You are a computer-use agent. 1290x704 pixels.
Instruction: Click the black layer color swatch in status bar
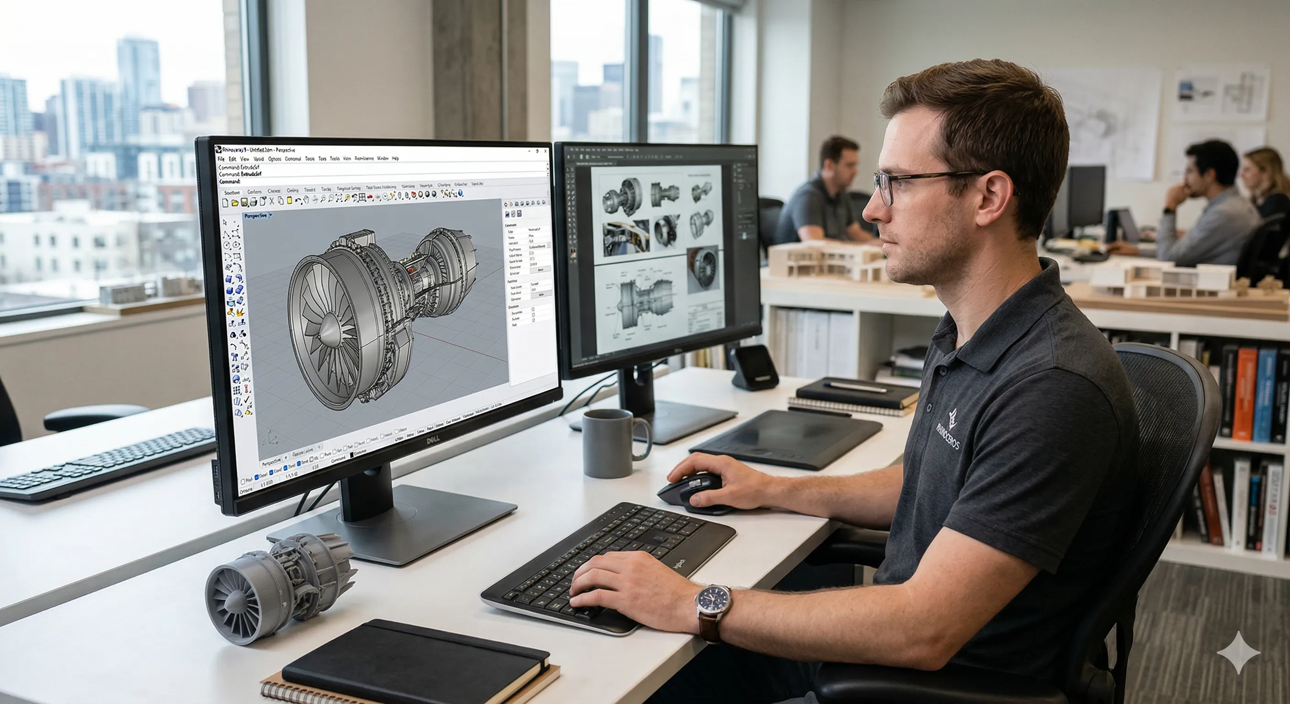[351, 455]
